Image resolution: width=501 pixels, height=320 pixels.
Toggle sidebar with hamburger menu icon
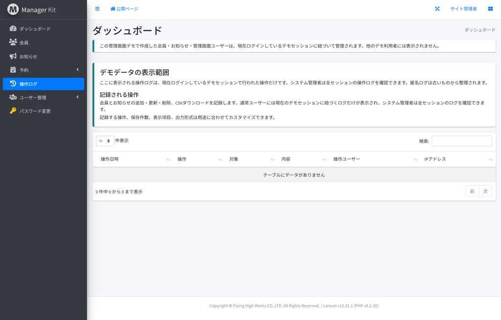point(97,9)
